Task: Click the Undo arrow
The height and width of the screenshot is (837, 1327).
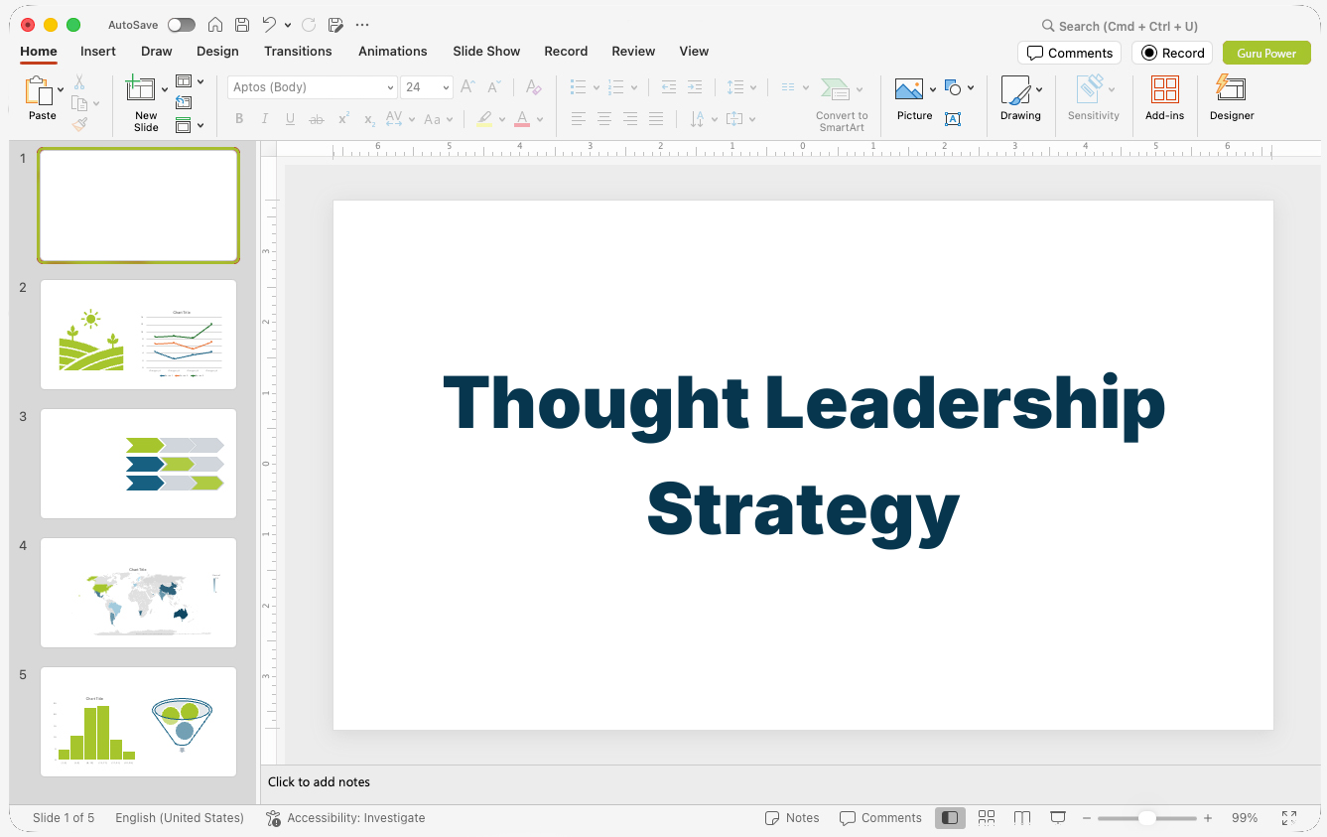Action: click(269, 24)
